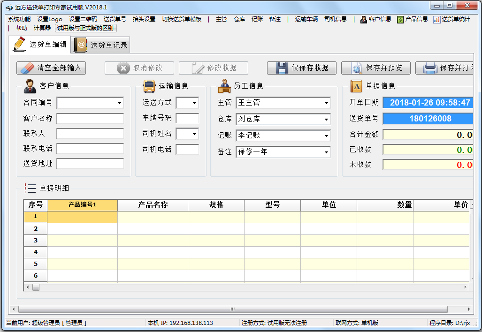
Task: Click the 未收款 amount field
Action: [428, 165]
